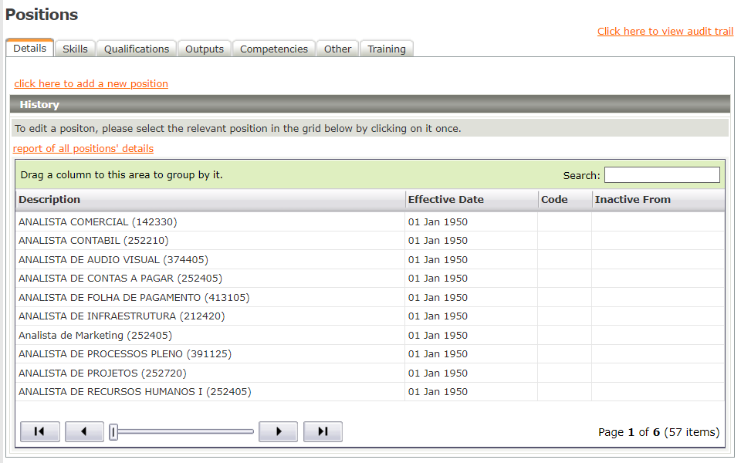
Task: Focus the Search input field
Action: (x=661, y=175)
